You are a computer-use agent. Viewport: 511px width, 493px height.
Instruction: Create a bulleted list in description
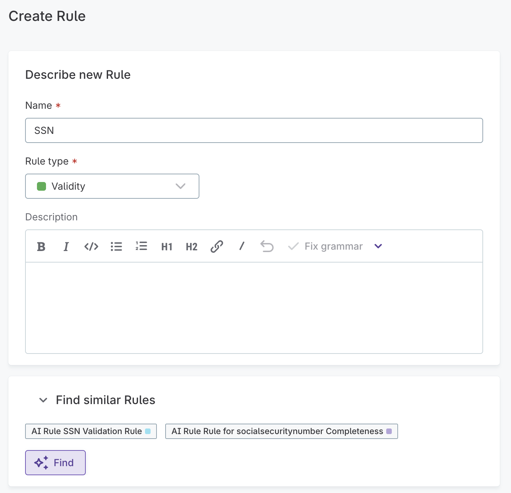coord(116,246)
